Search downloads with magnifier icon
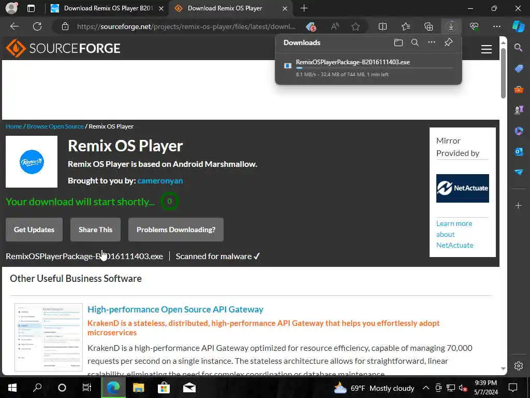 click(x=415, y=42)
